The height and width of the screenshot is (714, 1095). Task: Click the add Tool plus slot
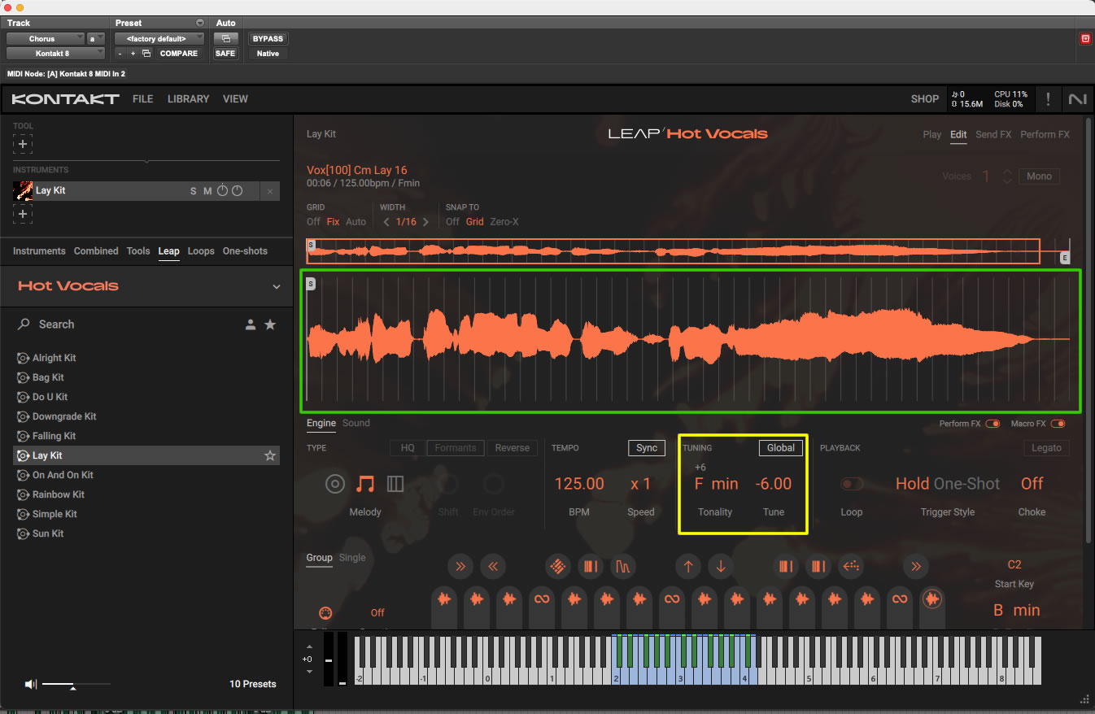tap(23, 144)
